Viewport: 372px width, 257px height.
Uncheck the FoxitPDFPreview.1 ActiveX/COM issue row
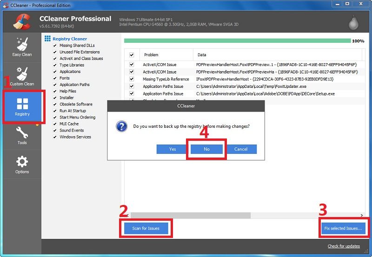[x=132, y=65]
